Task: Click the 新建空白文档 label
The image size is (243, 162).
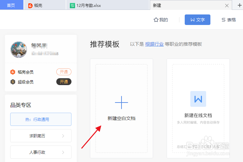Action: point(121,118)
